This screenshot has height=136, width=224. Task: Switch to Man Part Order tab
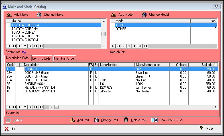64,58
